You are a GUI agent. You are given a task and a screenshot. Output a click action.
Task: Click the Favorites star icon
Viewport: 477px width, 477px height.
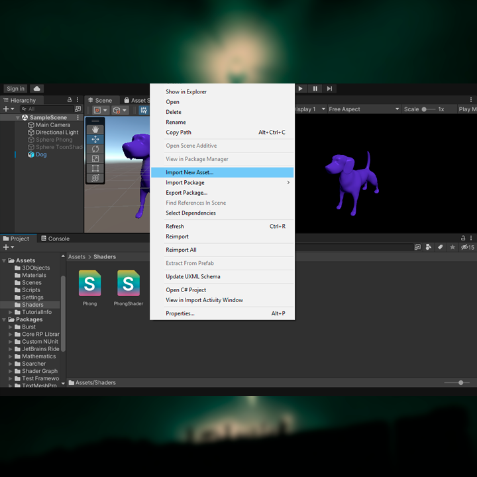click(x=452, y=247)
